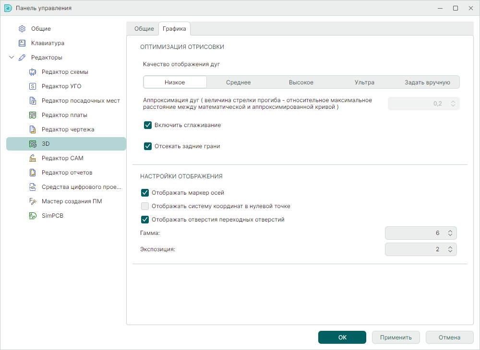Collapse the Редакторы tree section

pyautogui.click(x=12, y=58)
